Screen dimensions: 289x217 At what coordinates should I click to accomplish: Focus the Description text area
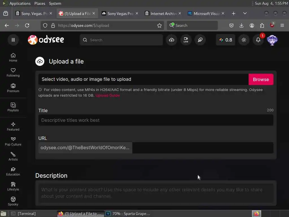[156, 193]
